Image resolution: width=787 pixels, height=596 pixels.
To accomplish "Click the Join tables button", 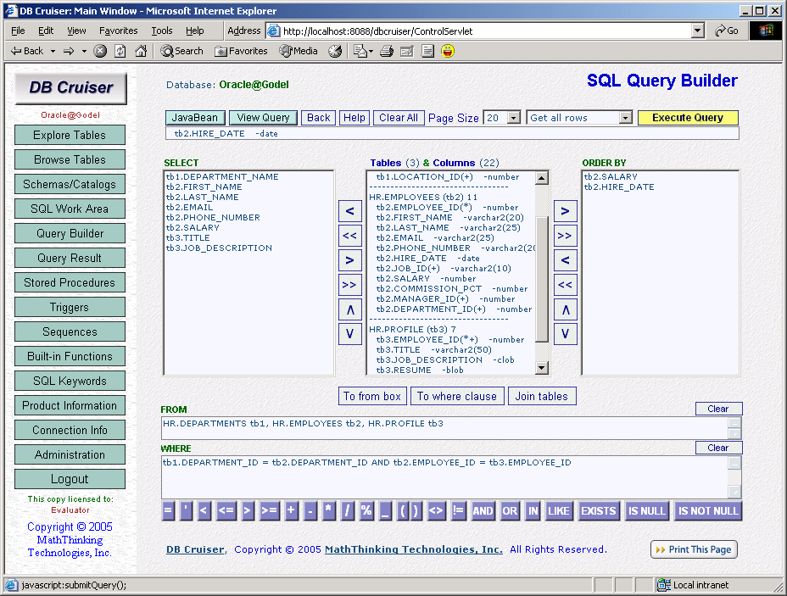I will pos(542,396).
